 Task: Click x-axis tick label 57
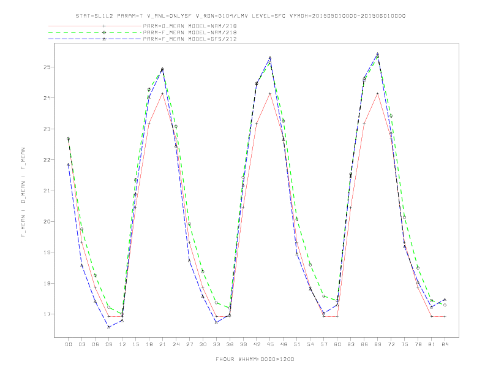pyautogui.click(x=324, y=344)
